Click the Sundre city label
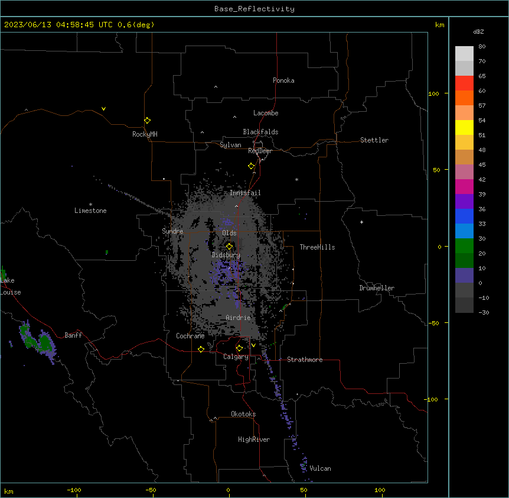This screenshot has height=498, width=509. (x=172, y=231)
